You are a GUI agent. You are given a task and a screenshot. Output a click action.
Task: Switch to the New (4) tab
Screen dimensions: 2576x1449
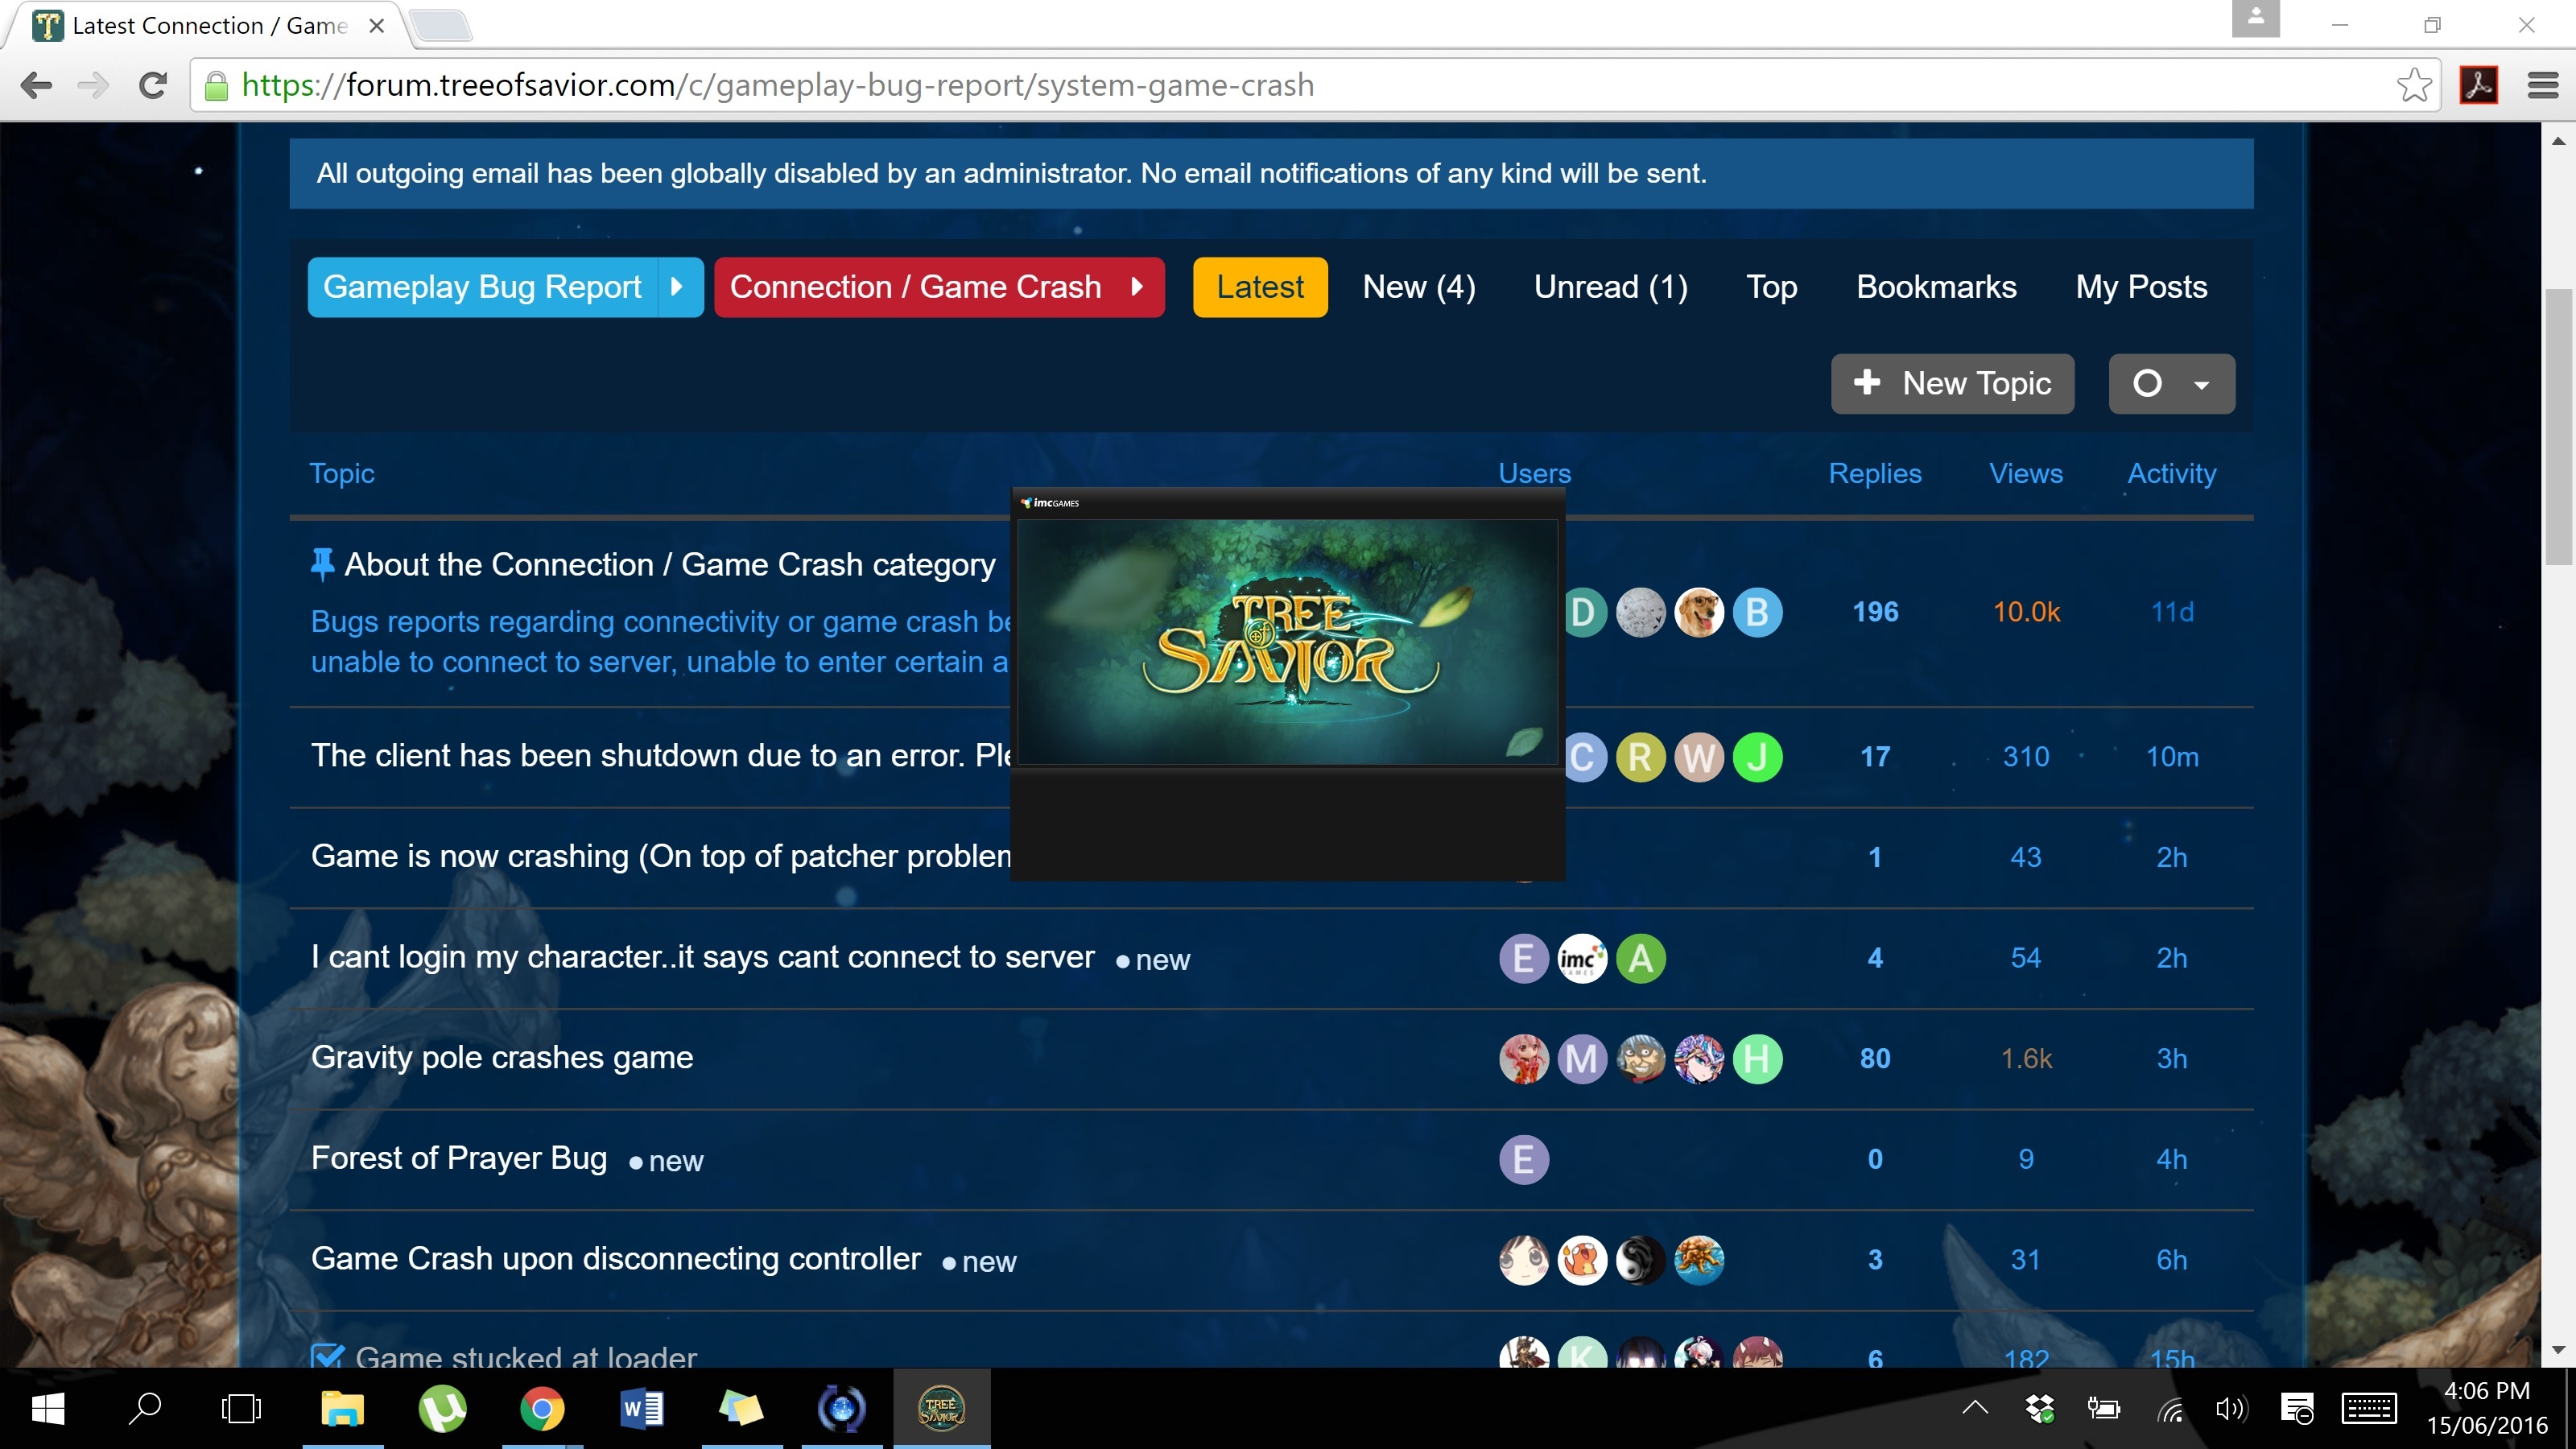[x=1418, y=287]
